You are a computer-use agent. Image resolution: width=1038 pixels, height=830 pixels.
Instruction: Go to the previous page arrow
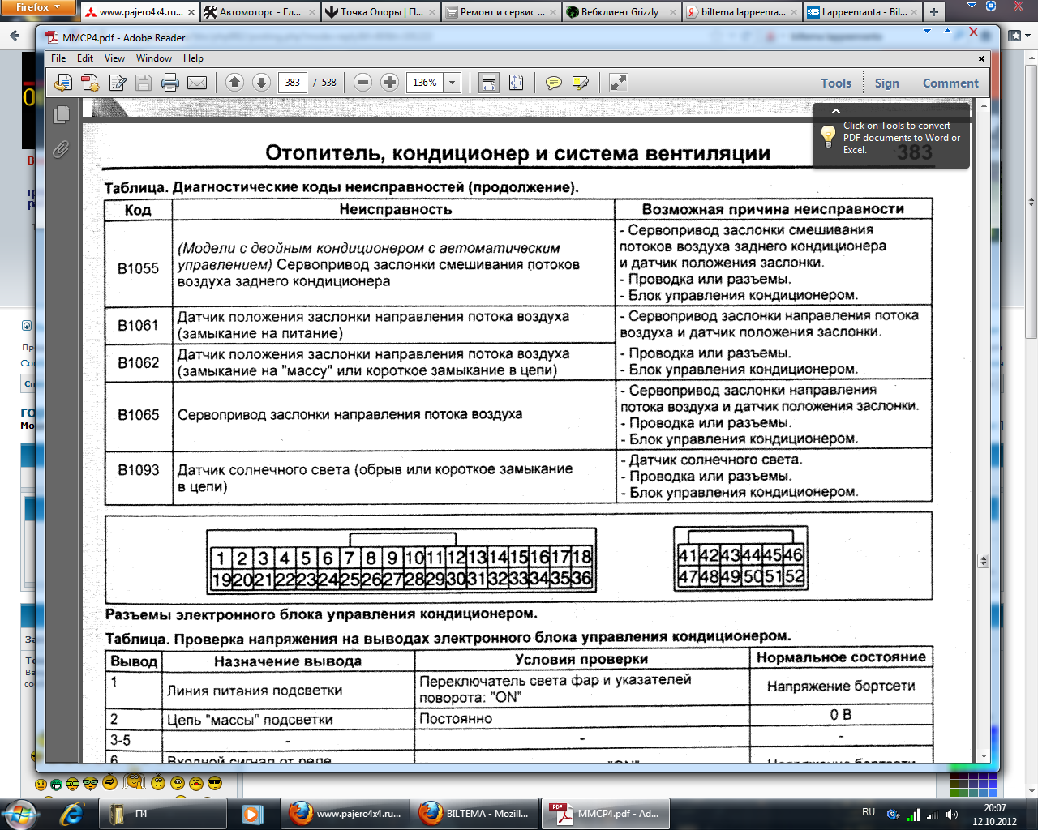tap(234, 83)
